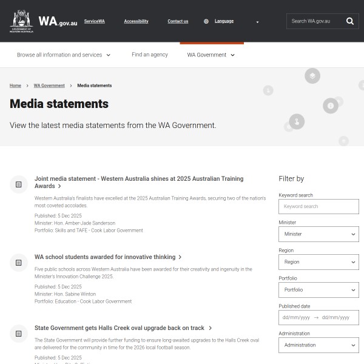The height and width of the screenshot is (364, 364).
Task: Go to the Find an agency page
Action: click(x=150, y=55)
